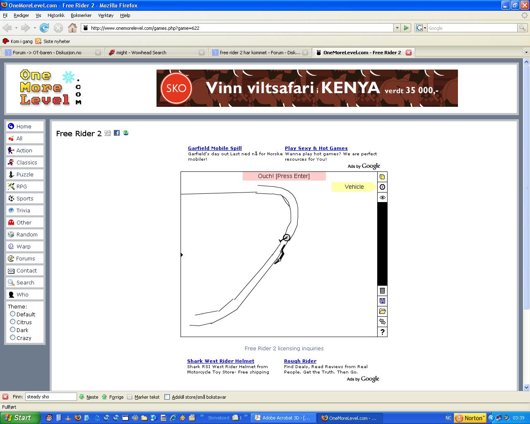Click the search magnifier button

pos(523,28)
